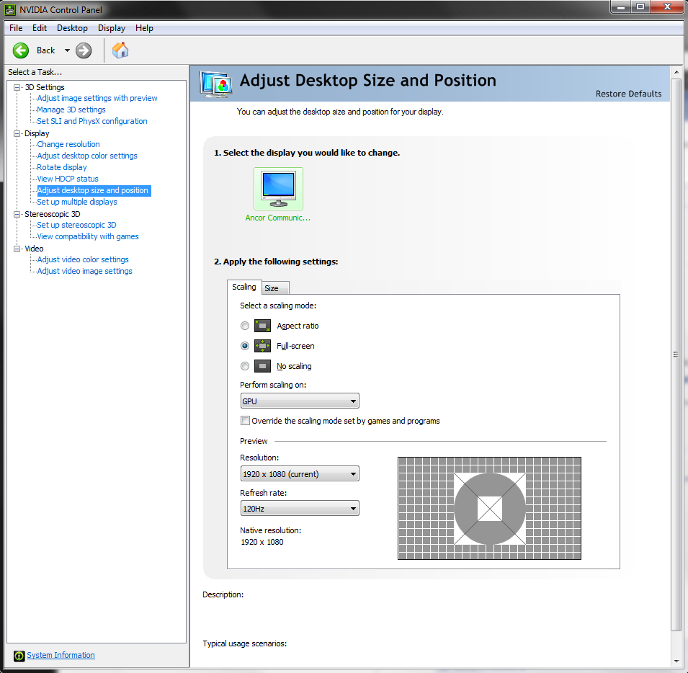Select the Aspect ratio radio button
The width and height of the screenshot is (688, 673).
(245, 326)
